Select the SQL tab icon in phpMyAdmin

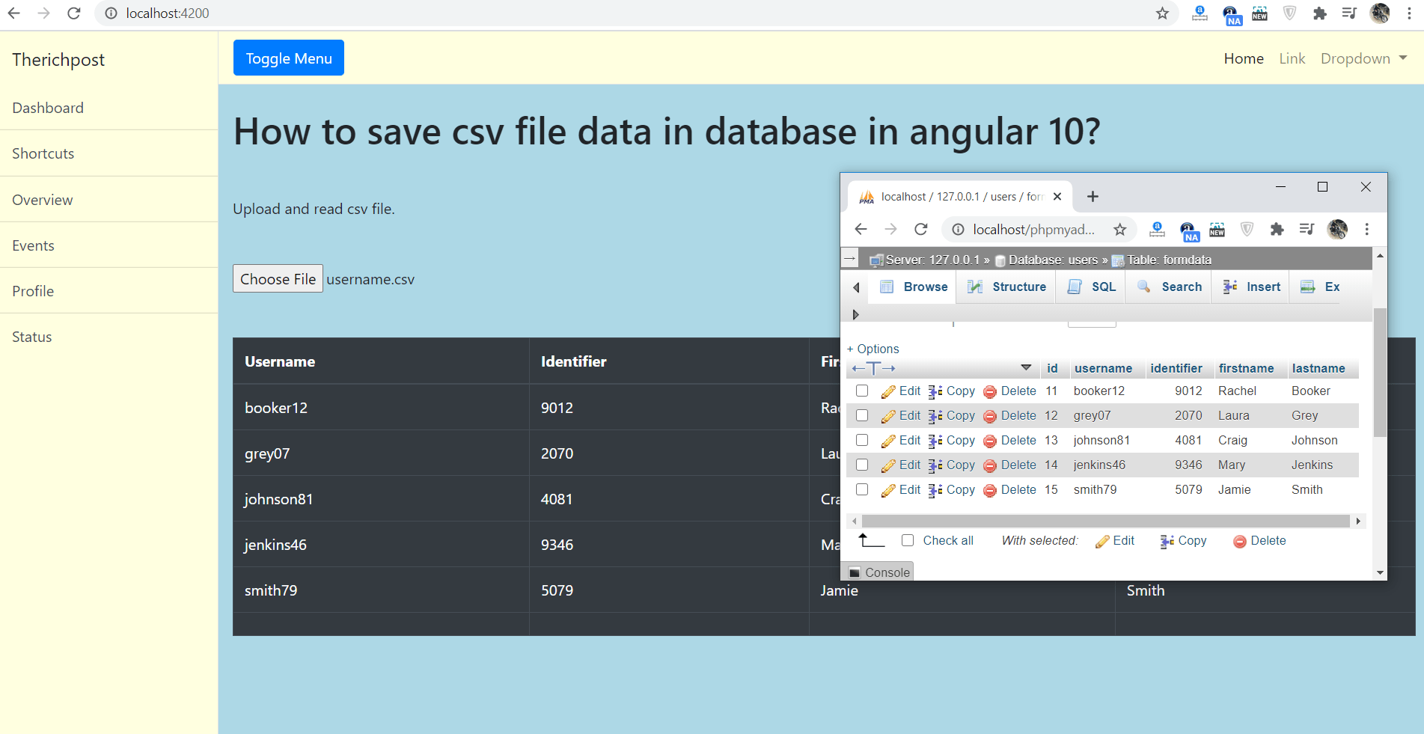point(1075,287)
